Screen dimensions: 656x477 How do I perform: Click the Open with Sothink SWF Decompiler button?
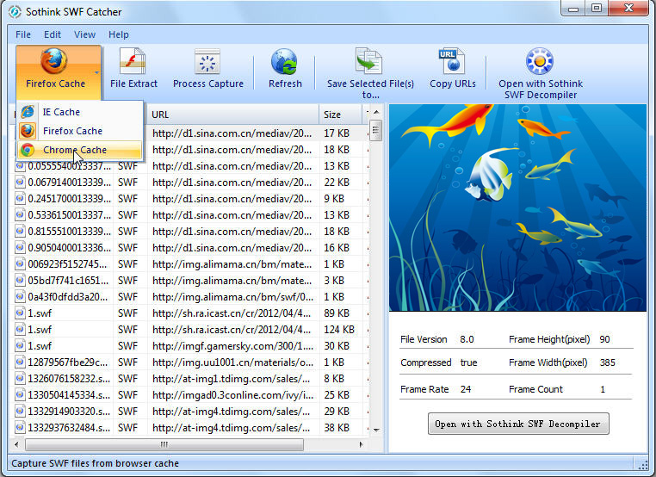(x=518, y=424)
